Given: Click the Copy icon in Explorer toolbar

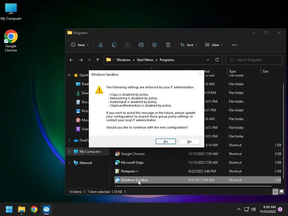Looking at the screenshot, I should click(114, 45).
